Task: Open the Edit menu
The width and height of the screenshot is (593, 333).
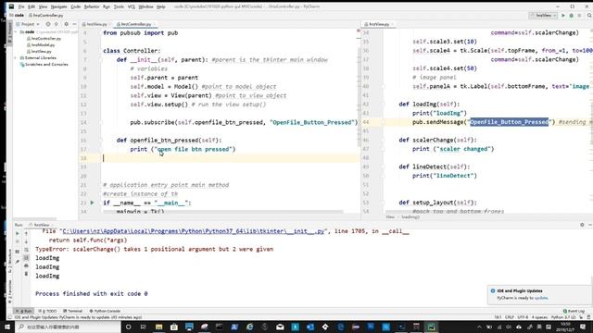Action: (x=32, y=6)
